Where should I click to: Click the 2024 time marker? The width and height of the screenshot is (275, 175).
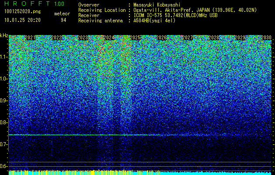coord(109,38)
